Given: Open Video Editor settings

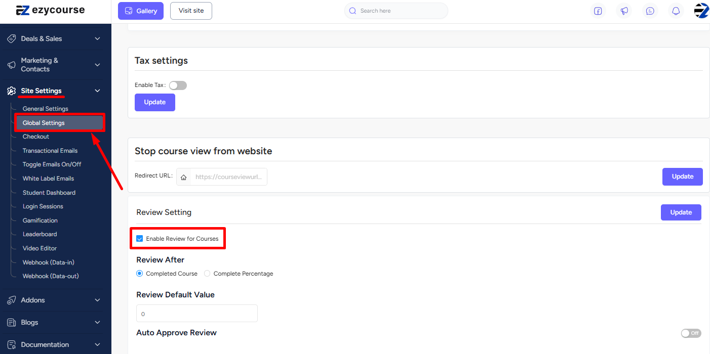Looking at the screenshot, I should tap(40, 248).
